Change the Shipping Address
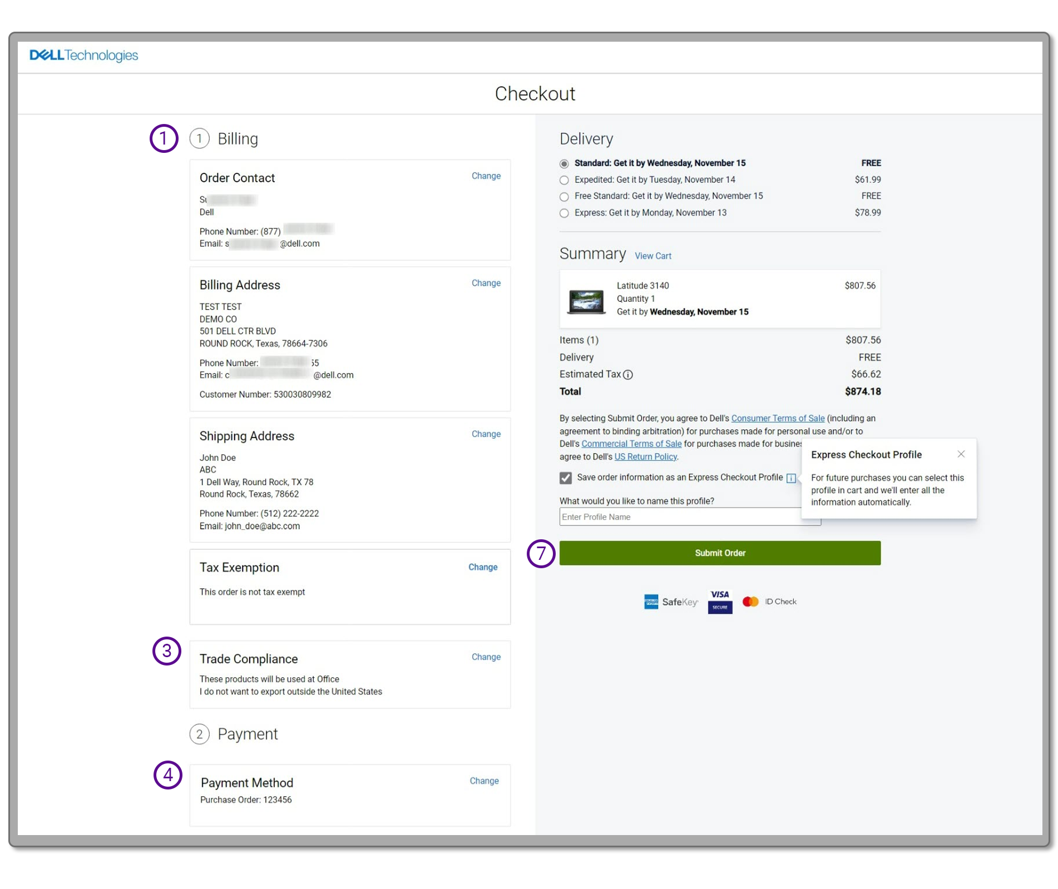This screenshot has width=1058, height=889. point(486,434)
